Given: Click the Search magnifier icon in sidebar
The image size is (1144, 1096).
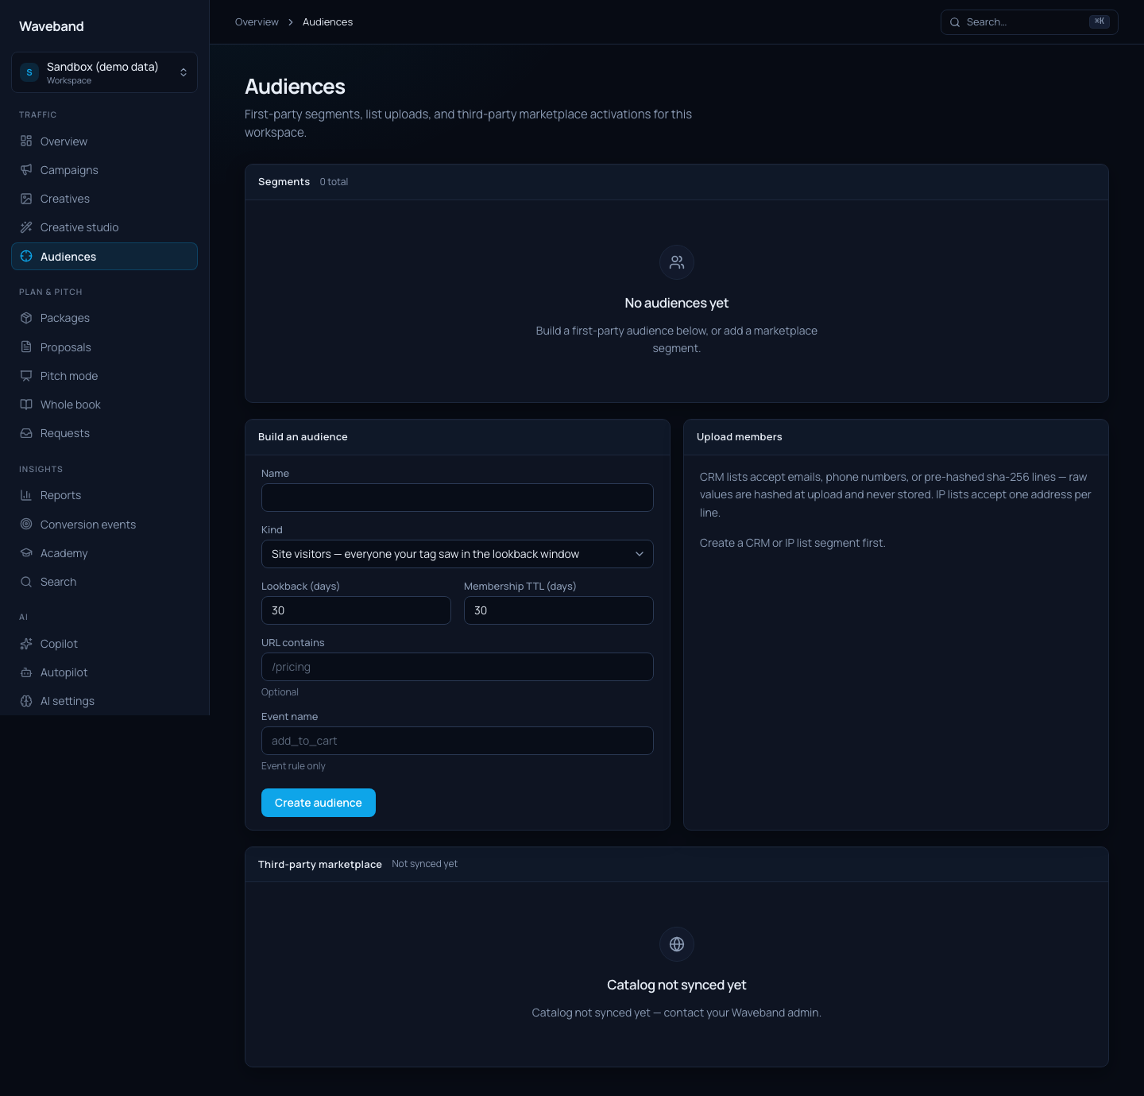Looking at the screenshot, I should [x=26, y=582].
